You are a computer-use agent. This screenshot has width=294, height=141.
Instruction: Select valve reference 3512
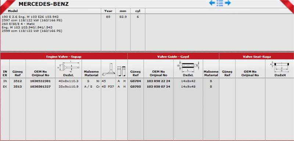click(x=17, y=81)
